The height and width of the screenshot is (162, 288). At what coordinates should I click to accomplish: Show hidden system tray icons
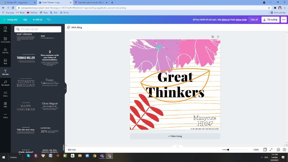coord(262,157)
